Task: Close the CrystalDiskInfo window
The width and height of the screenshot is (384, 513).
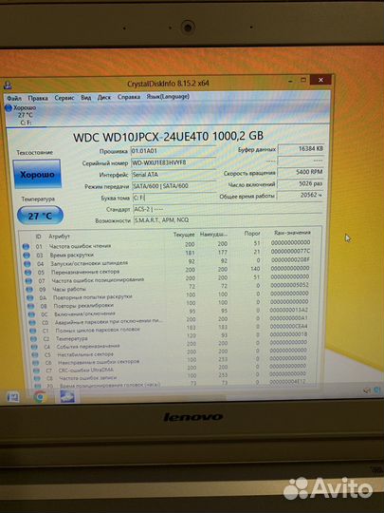Action: tap(320, 80)
